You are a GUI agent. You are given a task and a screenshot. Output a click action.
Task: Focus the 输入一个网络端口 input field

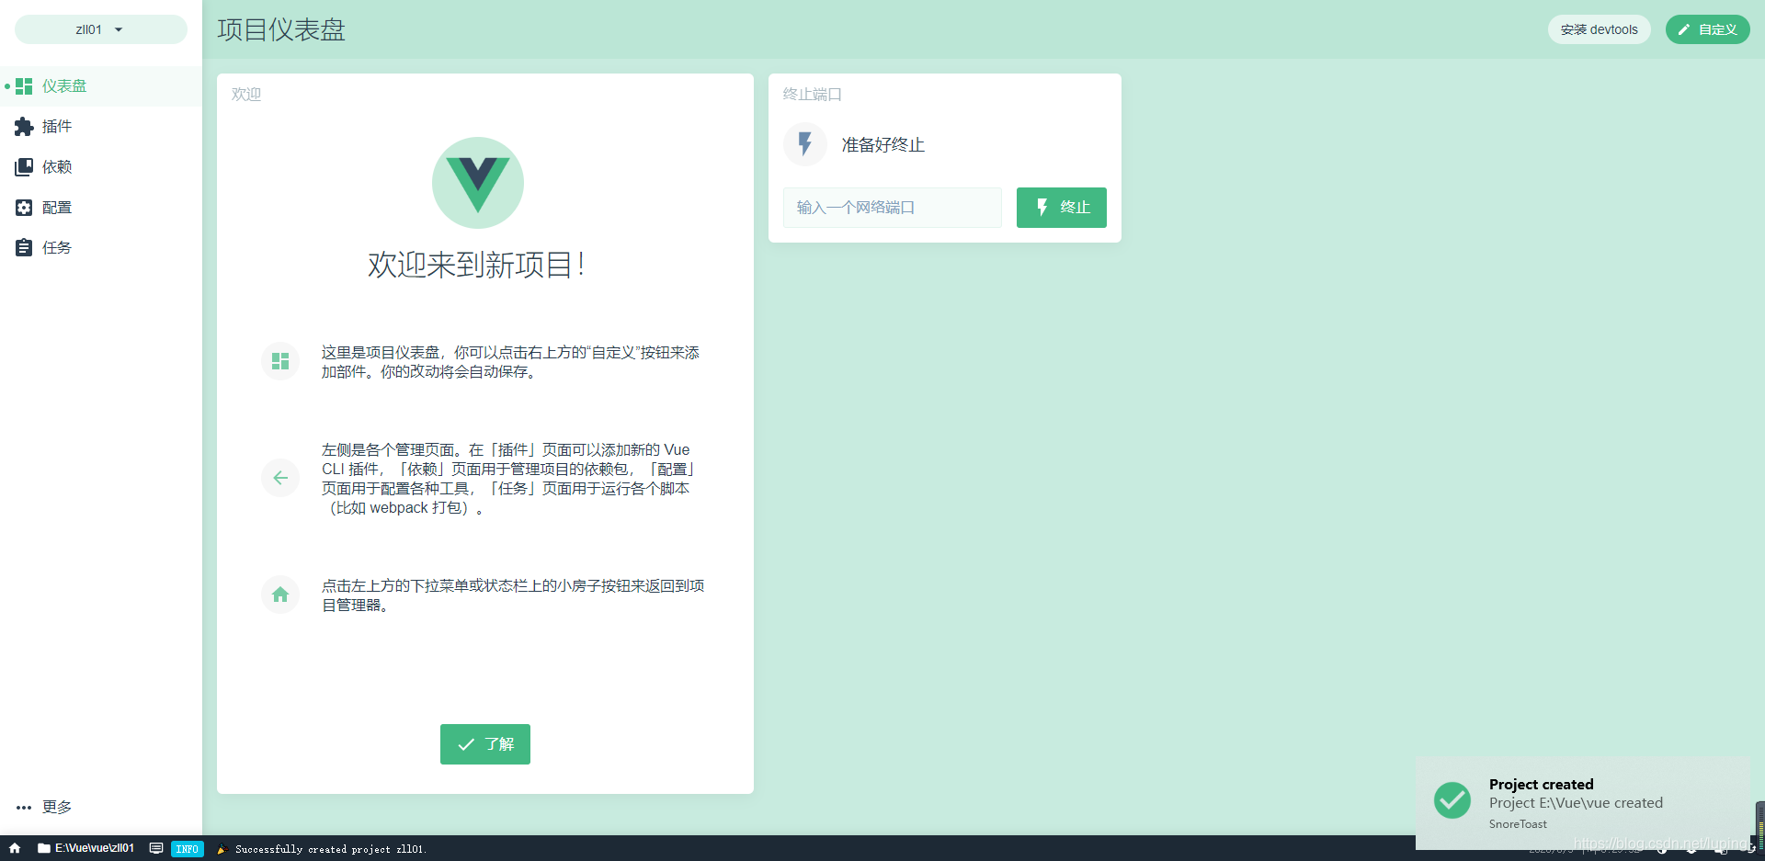coord(893,208)
